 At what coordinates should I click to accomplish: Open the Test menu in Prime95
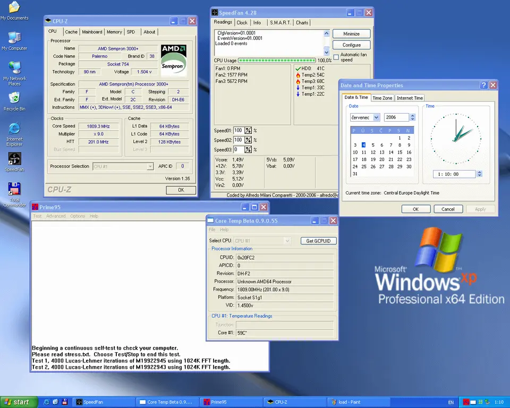coord(37,216)
